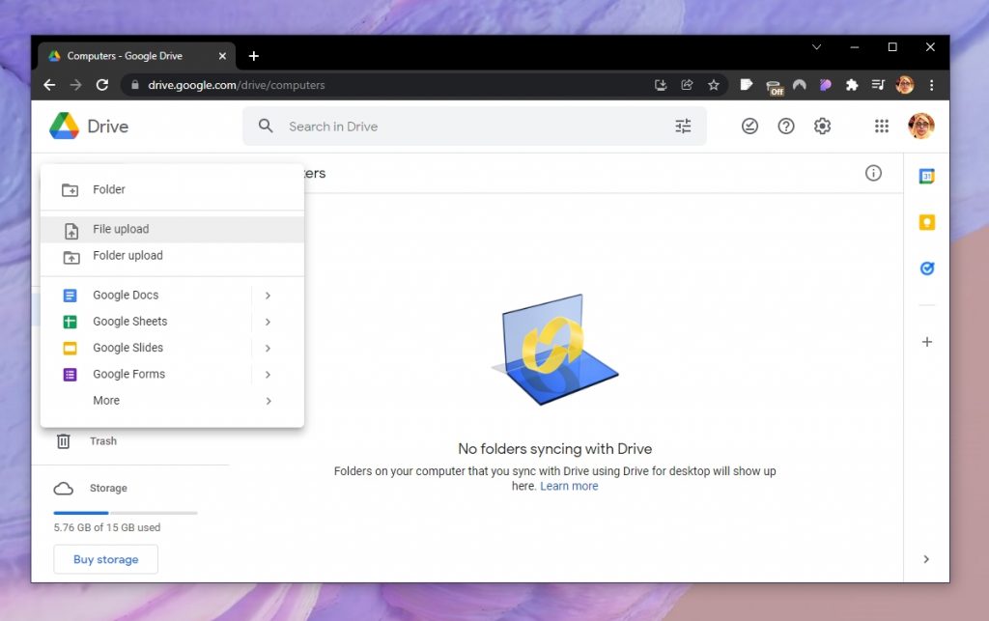This screenshot has height=621, width=989.
Task: Expand the Google Docs submenu arrow
Action: tap(268, 296)
